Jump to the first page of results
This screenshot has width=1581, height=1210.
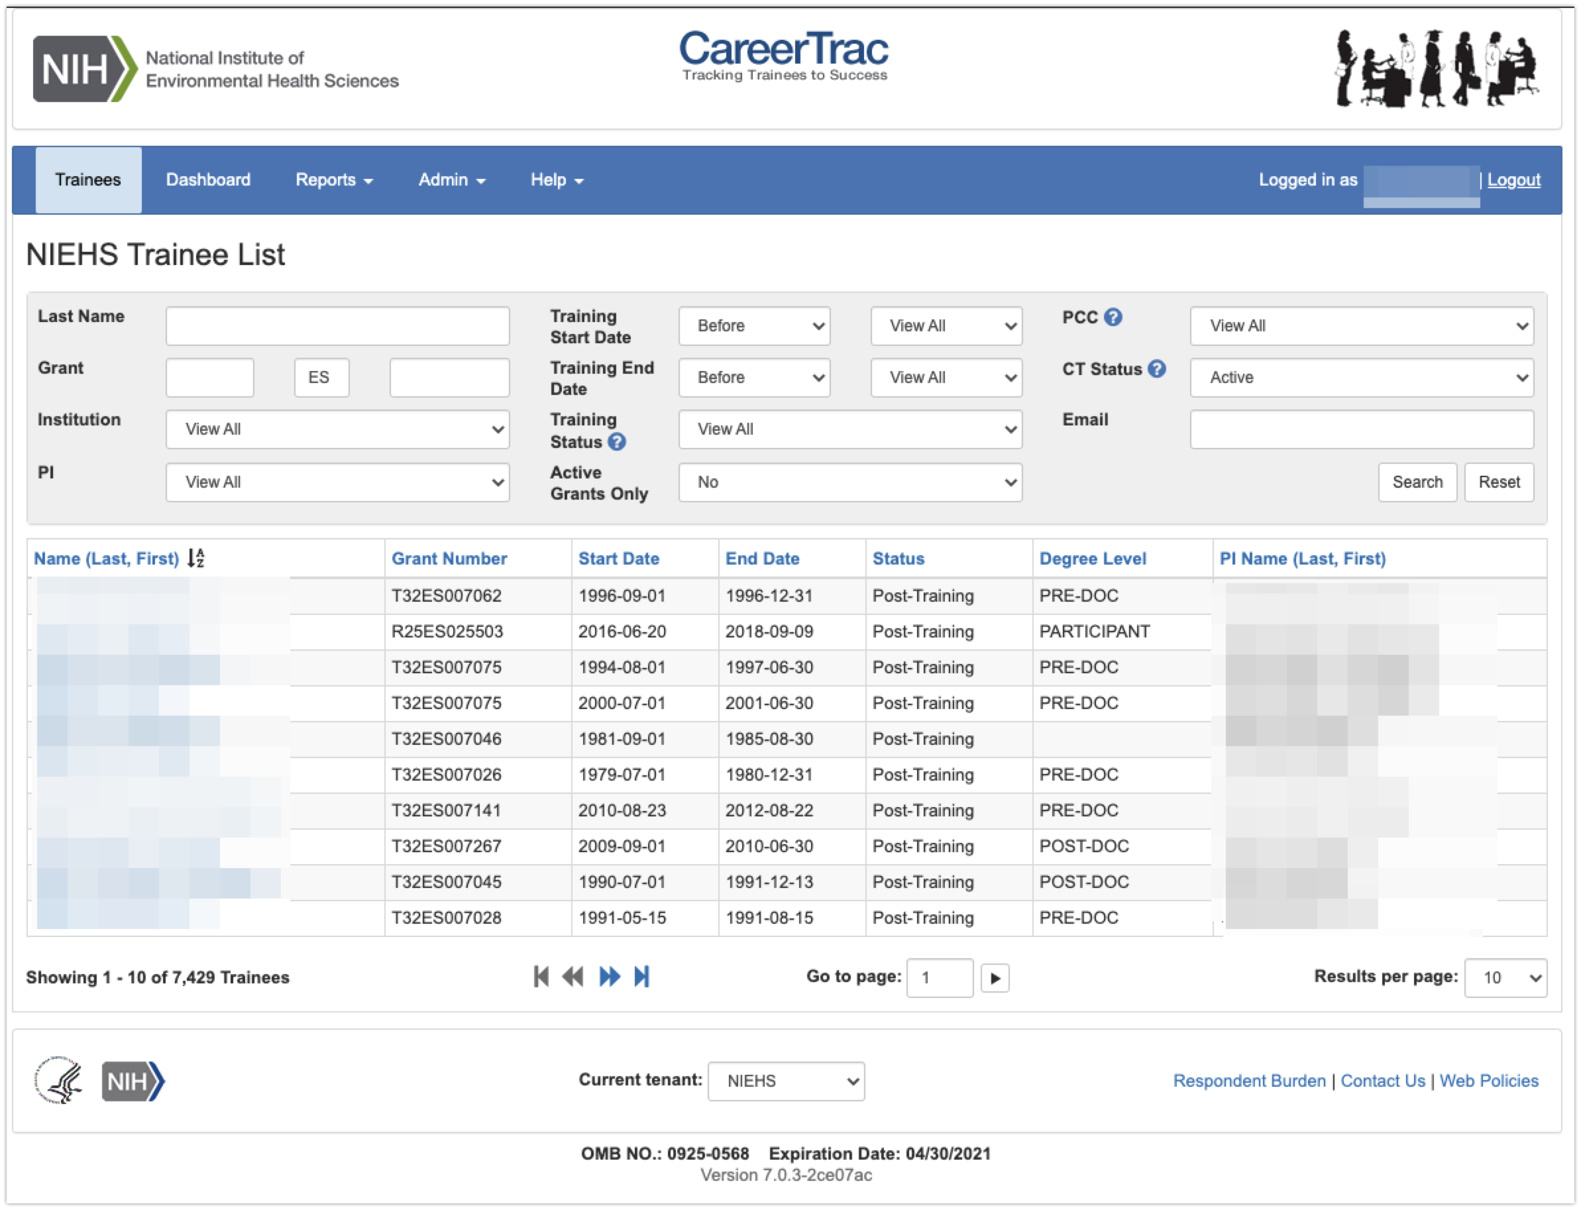(541, 977)
